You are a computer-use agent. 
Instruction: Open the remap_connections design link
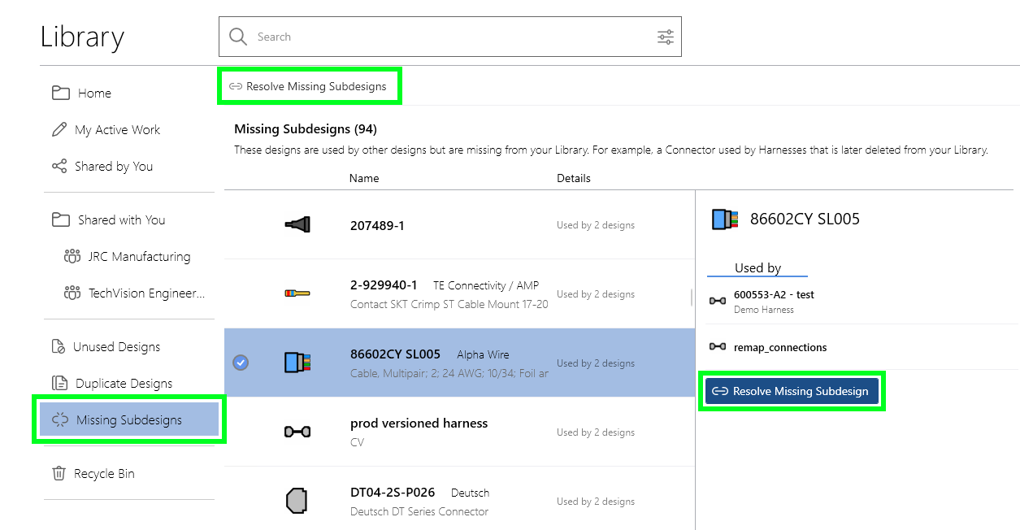[780, 347]
